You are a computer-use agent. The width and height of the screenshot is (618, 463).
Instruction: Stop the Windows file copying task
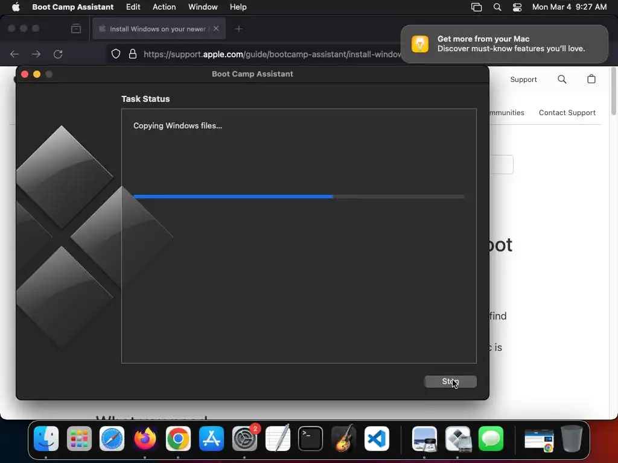[x=450, y=381]
